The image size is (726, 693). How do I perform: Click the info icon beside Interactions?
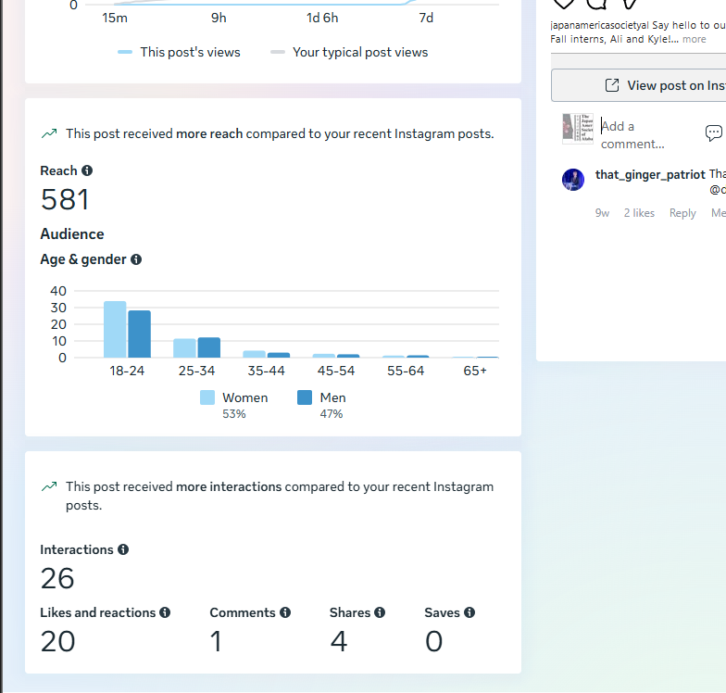click(123, 549)
